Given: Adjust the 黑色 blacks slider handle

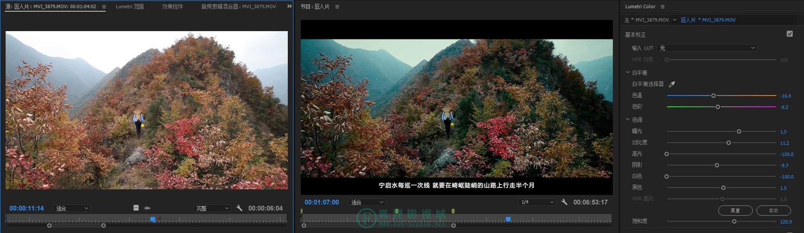Looking at the screenshot, I should (x=723, y=188).
